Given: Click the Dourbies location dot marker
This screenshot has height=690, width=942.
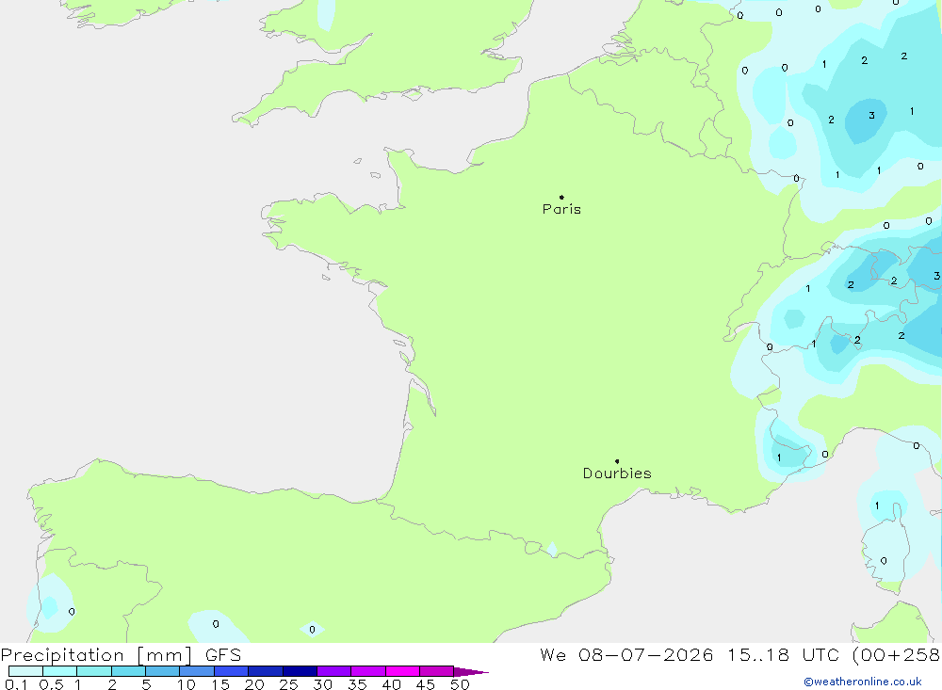Looking at the screenshot, I should coord(617,461).
